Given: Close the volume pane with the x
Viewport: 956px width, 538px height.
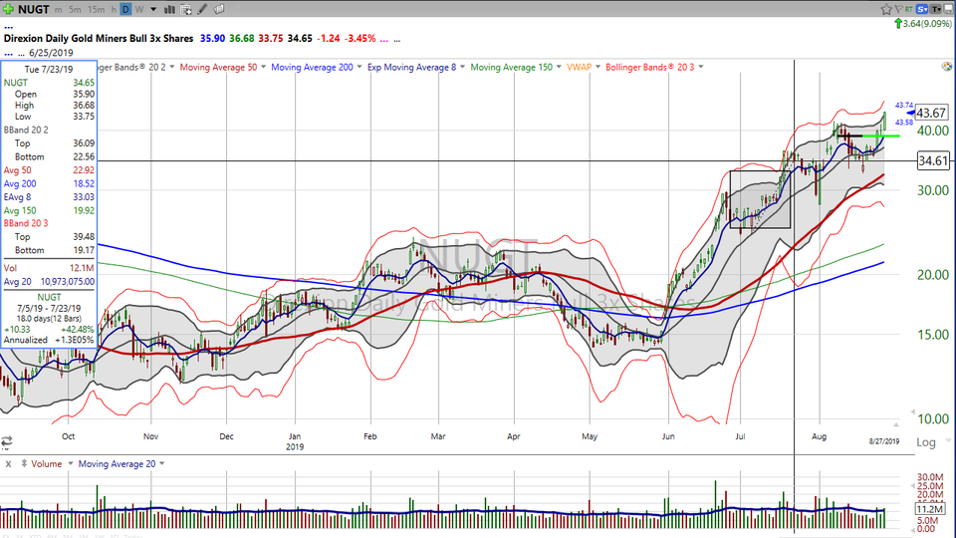Looking at the screenshot, I should 8,463.
